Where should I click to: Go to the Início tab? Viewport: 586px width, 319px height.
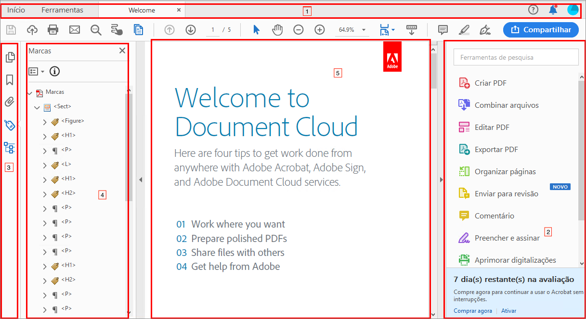[x=16, y=10]
